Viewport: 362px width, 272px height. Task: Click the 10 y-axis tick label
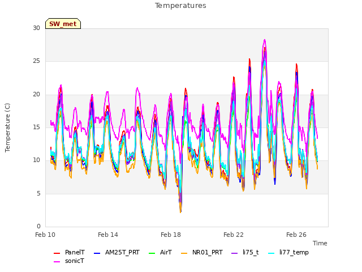pyautogui.click(x=36, y=160)
